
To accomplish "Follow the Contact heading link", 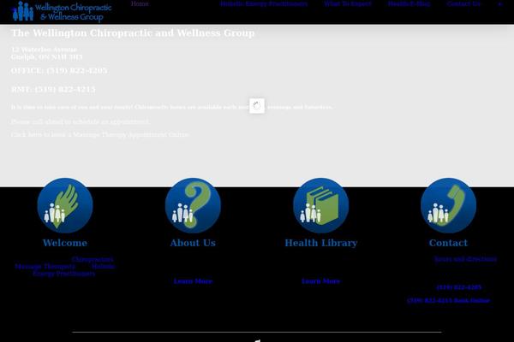I will (448, 243).
